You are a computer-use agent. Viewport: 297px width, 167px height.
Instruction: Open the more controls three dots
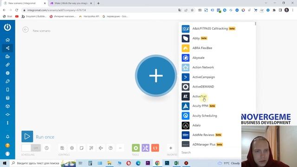click(x=120, y=148)
